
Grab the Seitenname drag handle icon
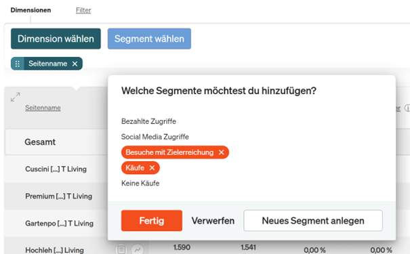click(x=18, y=64)
